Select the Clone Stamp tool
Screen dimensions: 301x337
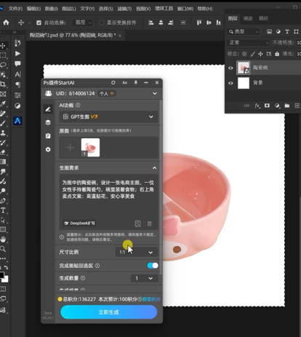3,133
